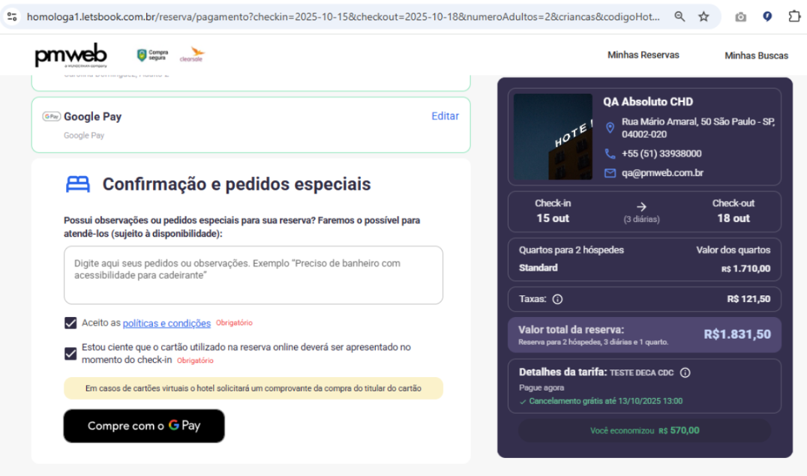Image resolution: width=807 pixels, height=476 pixels.
Task: Click the special requests text area
Action: [x=253, y=275]
